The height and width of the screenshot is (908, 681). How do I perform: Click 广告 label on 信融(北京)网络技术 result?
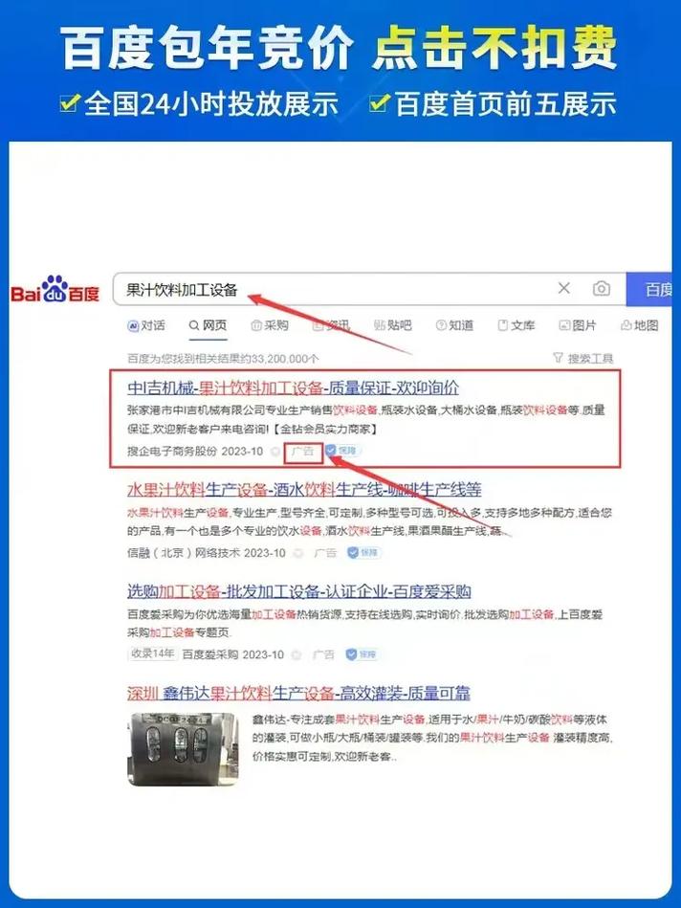coord(325,553)
